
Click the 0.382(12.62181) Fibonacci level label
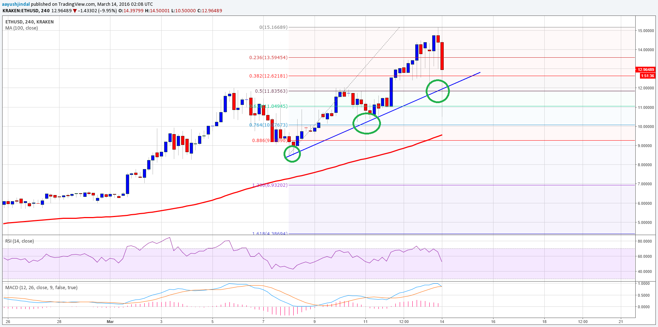pyautogui.click(x=268, y=76)
